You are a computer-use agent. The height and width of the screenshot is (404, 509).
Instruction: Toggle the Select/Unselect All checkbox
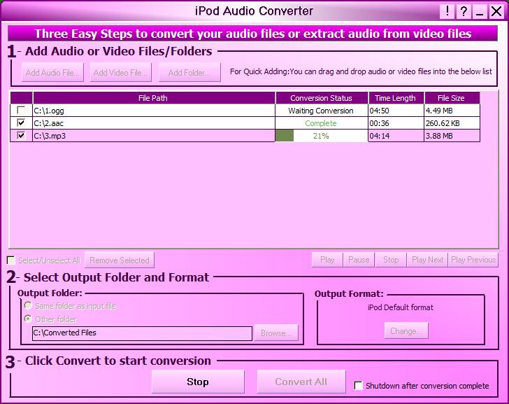(11, 260)
